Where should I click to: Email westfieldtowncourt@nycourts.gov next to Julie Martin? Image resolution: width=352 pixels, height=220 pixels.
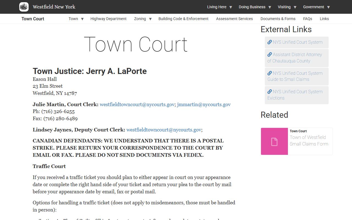coord(137,105)
